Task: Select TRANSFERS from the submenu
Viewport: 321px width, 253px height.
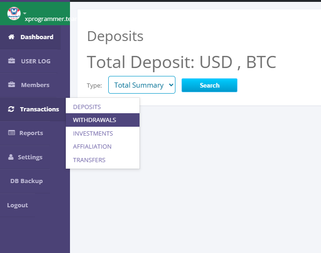Action: click(x=89, y=160)
